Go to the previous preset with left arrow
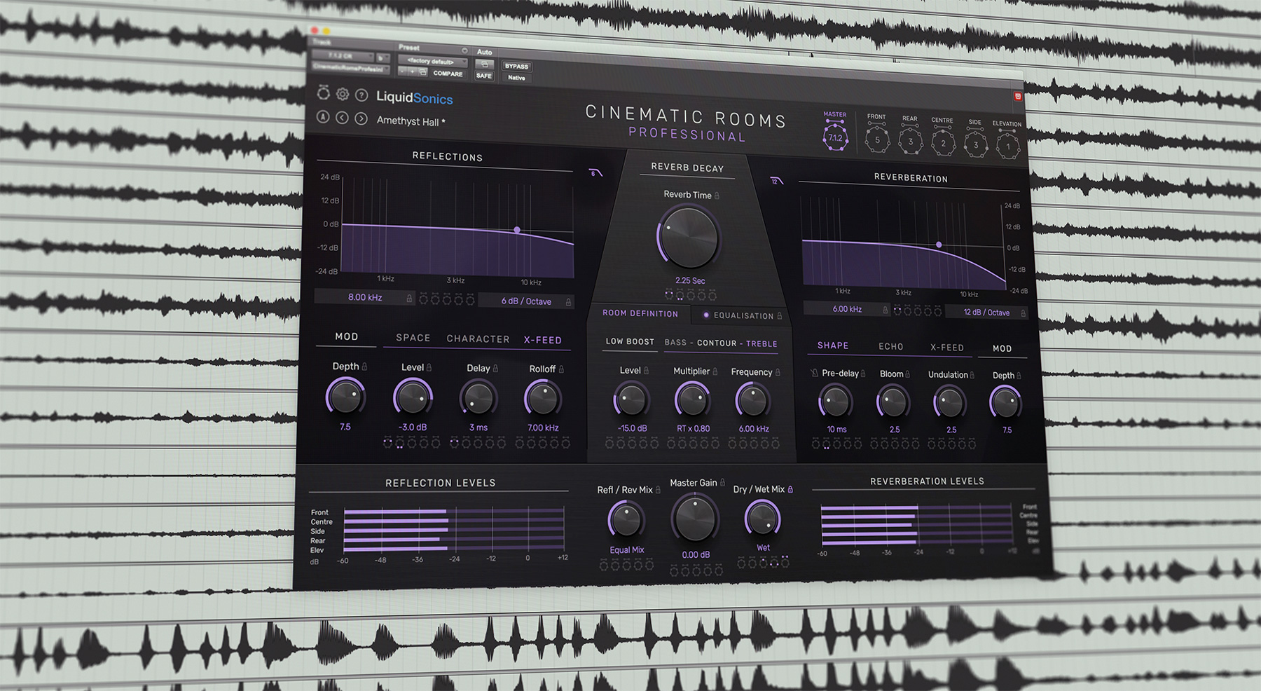 point(342,118)
